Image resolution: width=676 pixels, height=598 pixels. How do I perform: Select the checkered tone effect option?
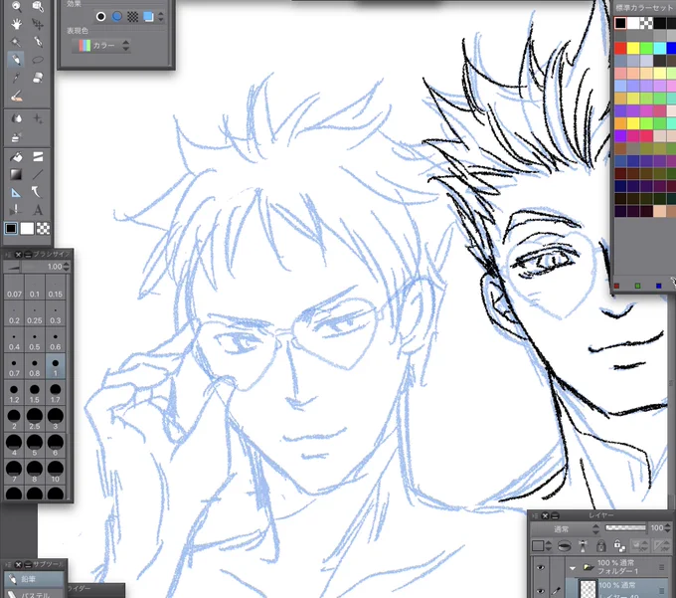tap(133, 16)
